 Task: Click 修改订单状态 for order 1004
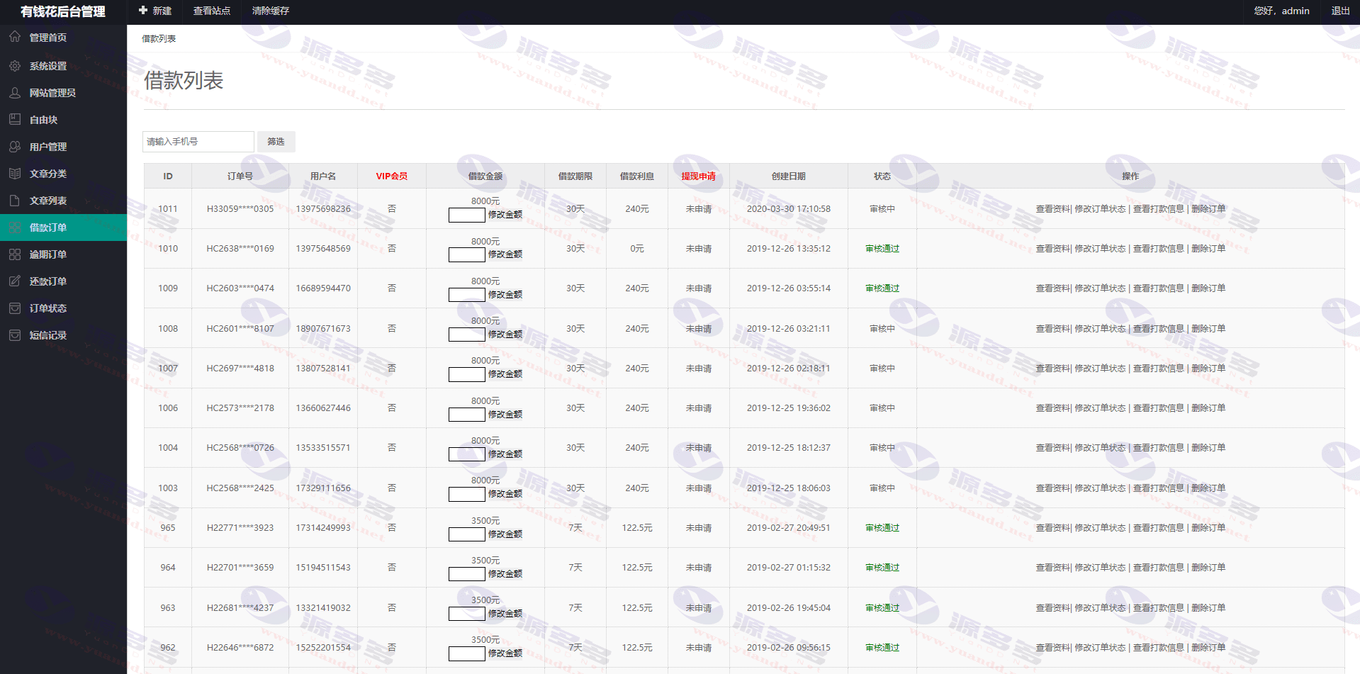coord(1101,448)
